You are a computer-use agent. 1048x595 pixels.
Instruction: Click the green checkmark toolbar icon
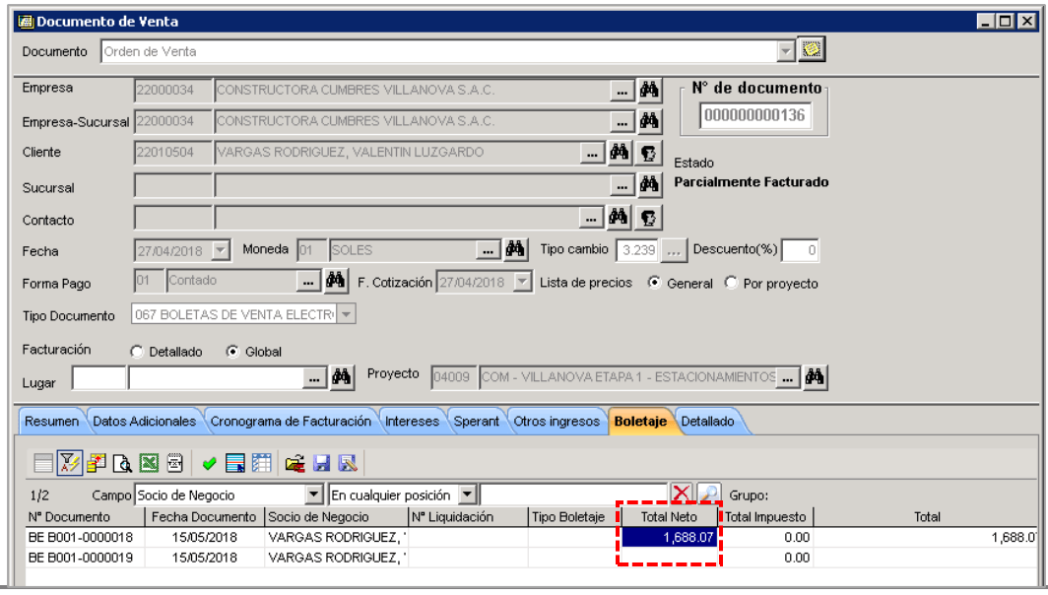(209, 463)
